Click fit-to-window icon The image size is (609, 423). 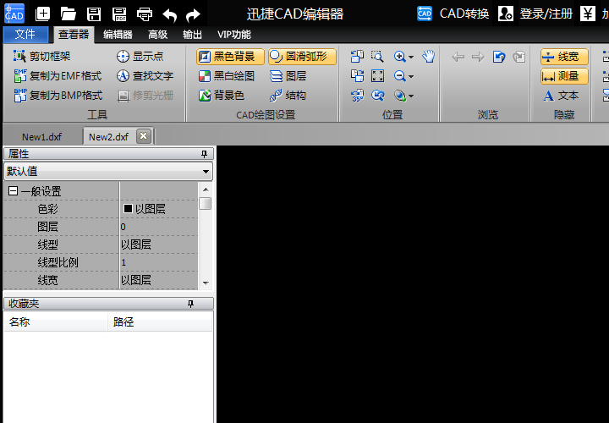(x=377, y=76)
